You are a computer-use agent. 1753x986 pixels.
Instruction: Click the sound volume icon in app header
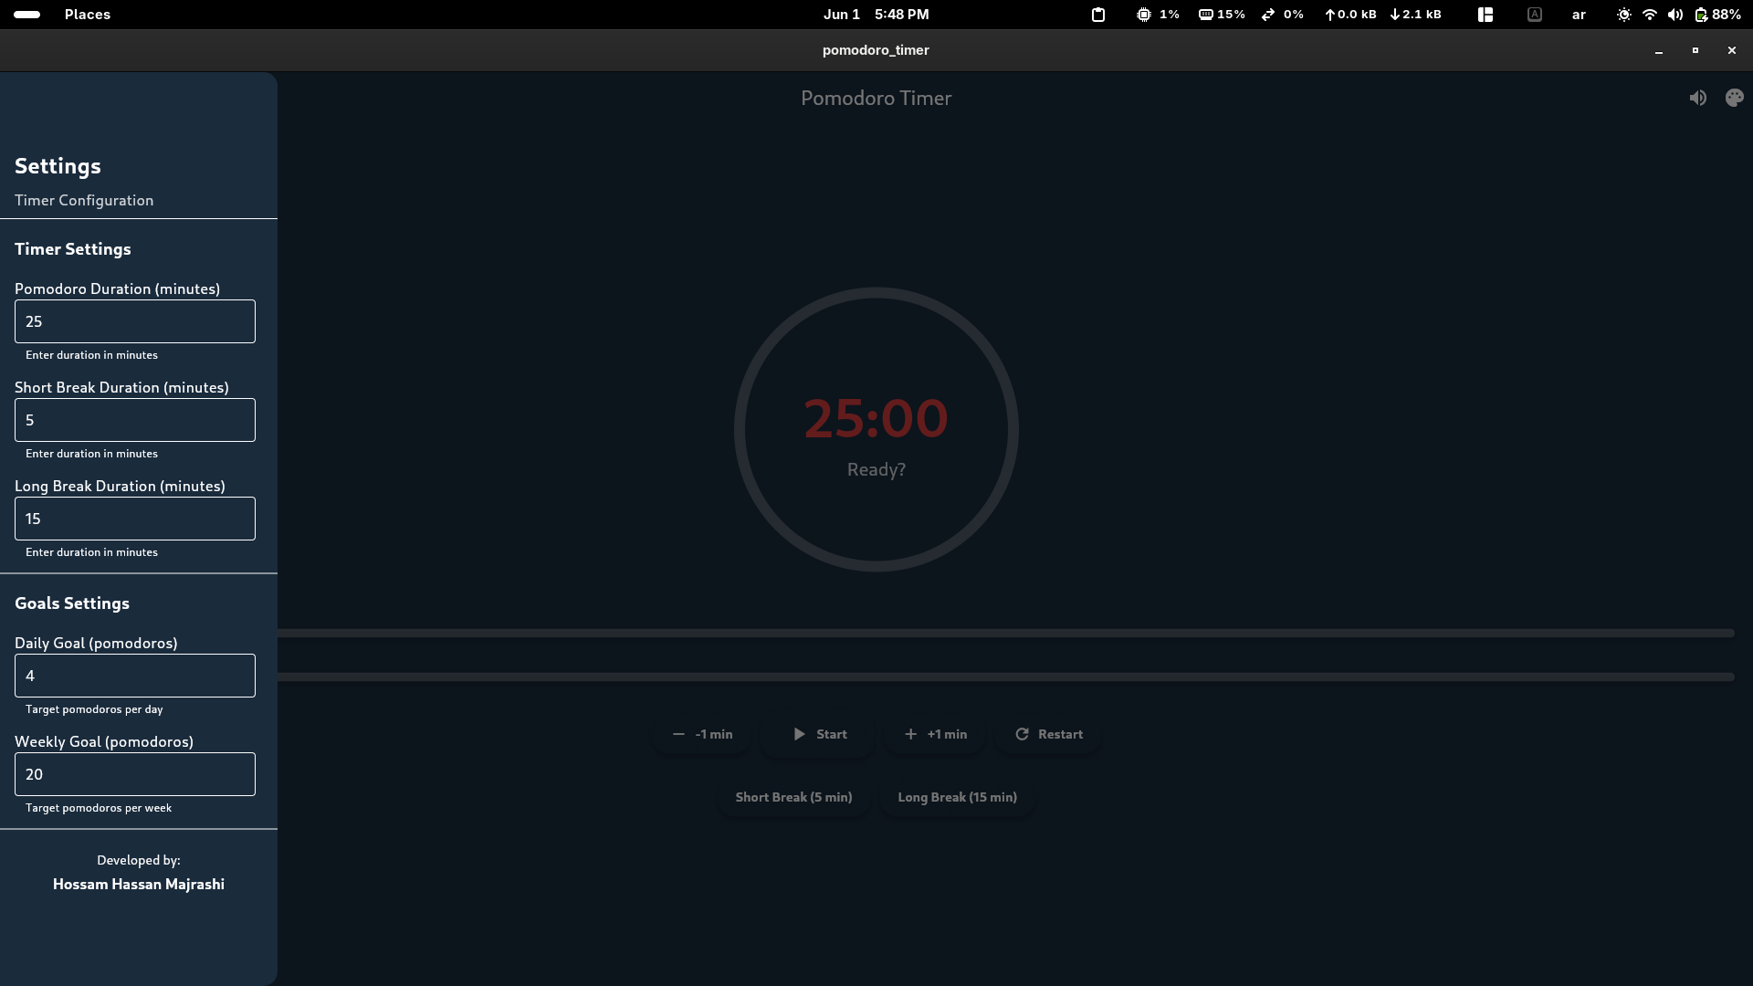1697,98
